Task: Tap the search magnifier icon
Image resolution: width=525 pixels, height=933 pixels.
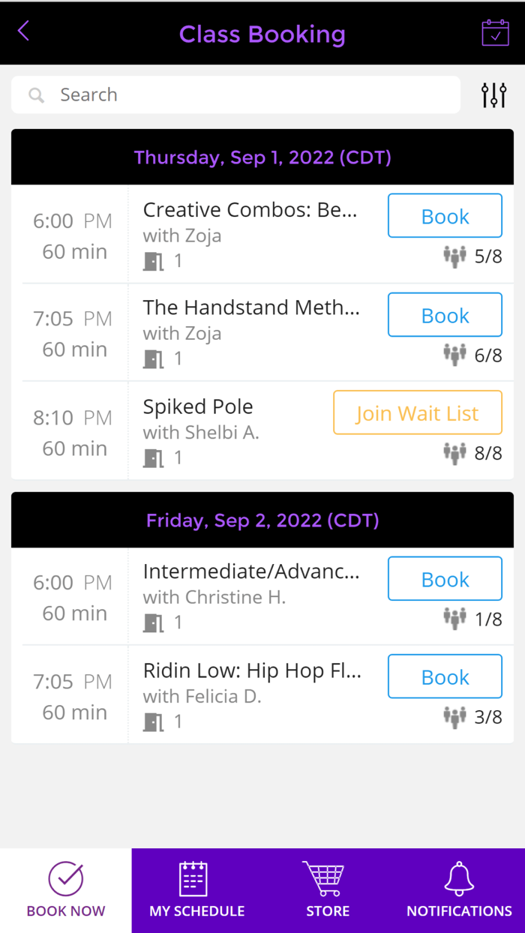Action: (x=36, y=95)
